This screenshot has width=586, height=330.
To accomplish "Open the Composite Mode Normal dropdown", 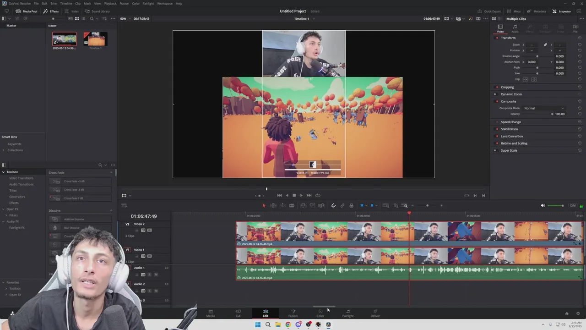I will tap(544, 108).
